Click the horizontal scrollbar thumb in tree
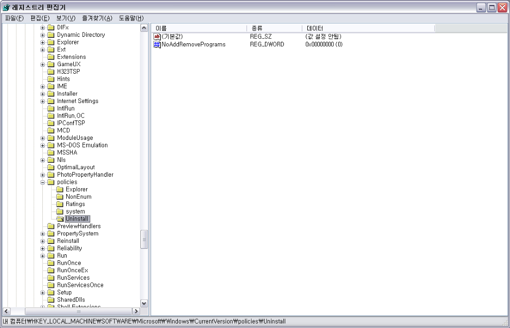The height and width of the screenshot is (328, 510). coord(78,311)
